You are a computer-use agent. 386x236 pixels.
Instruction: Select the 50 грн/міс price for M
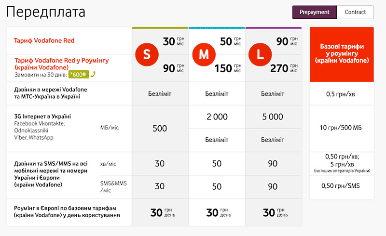click(231, 41)
